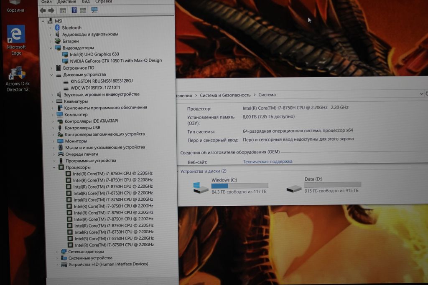Expand the Устройства HID node
The width and height of the screenshot is (428, 285).
coord(57,264)
